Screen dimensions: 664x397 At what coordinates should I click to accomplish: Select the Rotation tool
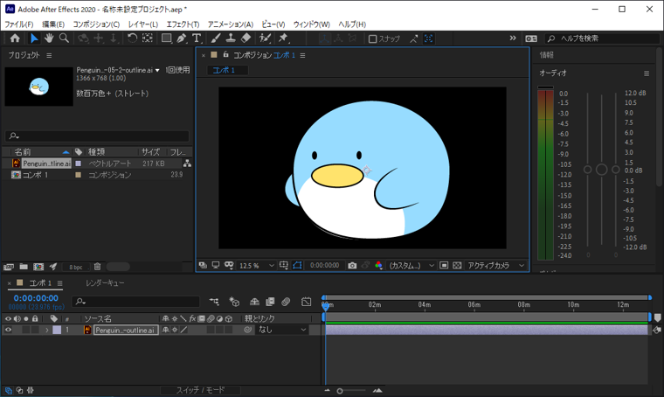point(132,38)
